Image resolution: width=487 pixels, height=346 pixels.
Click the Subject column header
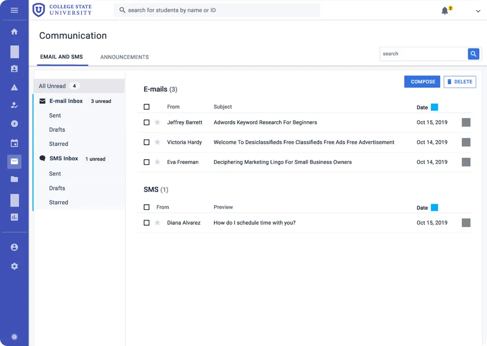[x=223, y=106]
